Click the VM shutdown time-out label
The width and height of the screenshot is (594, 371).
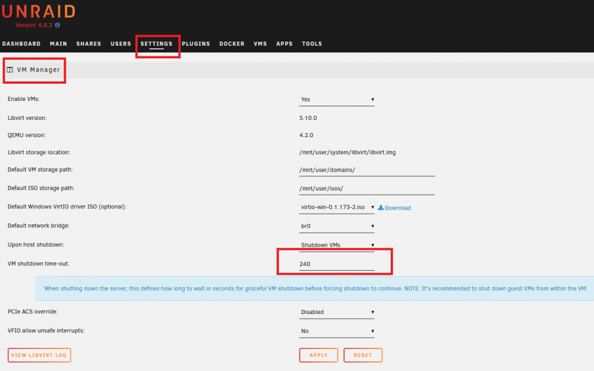38,264
